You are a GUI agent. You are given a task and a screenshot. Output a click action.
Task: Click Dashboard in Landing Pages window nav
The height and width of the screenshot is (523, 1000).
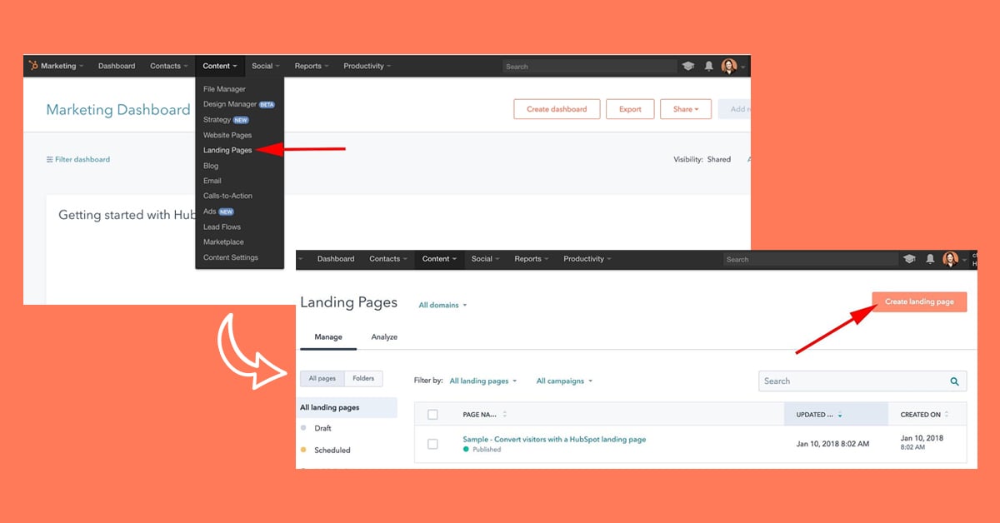(336, 259)
